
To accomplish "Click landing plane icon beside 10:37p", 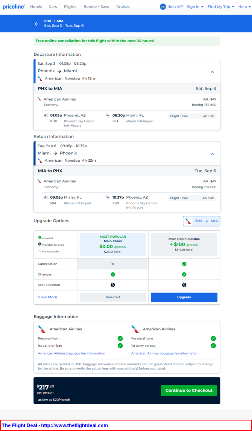I will pyautogui.click(x=108, y=197).
